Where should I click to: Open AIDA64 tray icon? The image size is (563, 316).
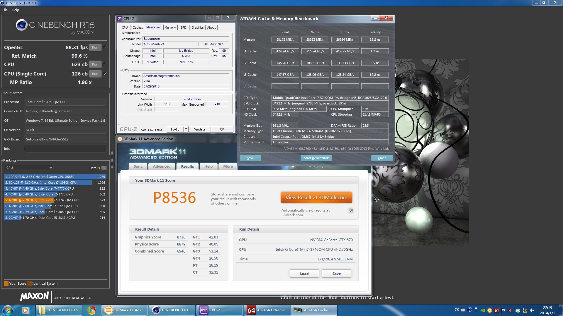pyautogui.click(x=496, y=310)
